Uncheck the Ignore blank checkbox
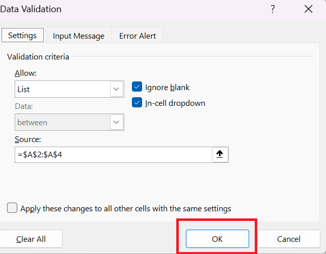Viewport: 326px width, 254px height. point(137,87)
